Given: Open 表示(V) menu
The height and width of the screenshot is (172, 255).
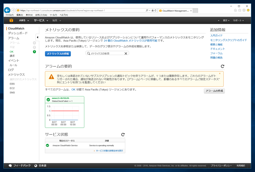Looking at the screenshot, I should [x=29, y=15].
